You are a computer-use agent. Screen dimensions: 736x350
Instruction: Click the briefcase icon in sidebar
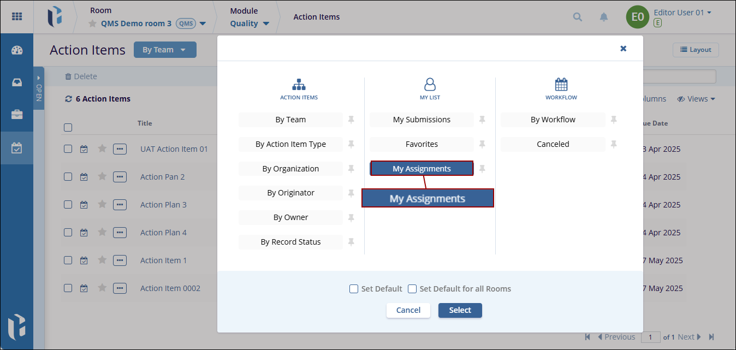[17, 115]
